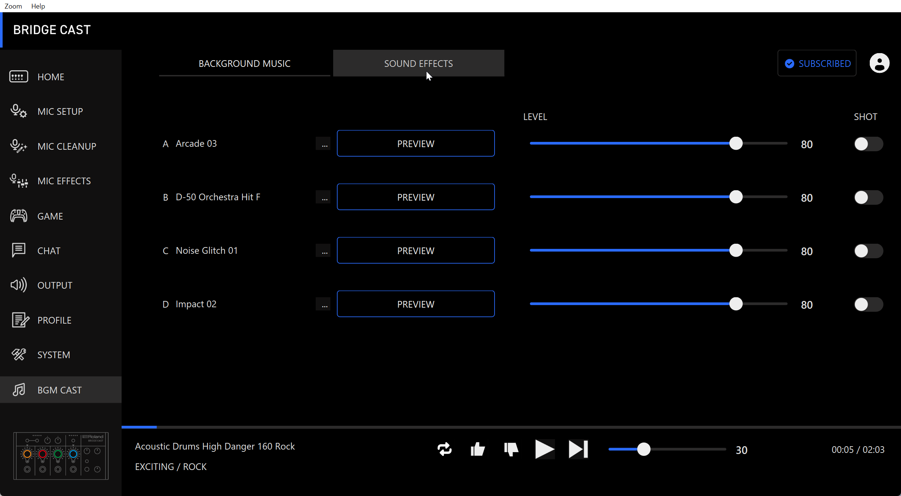Click the Roland Bridge Cast device thumbnail

pyautogui.click(x=61, y=456)
